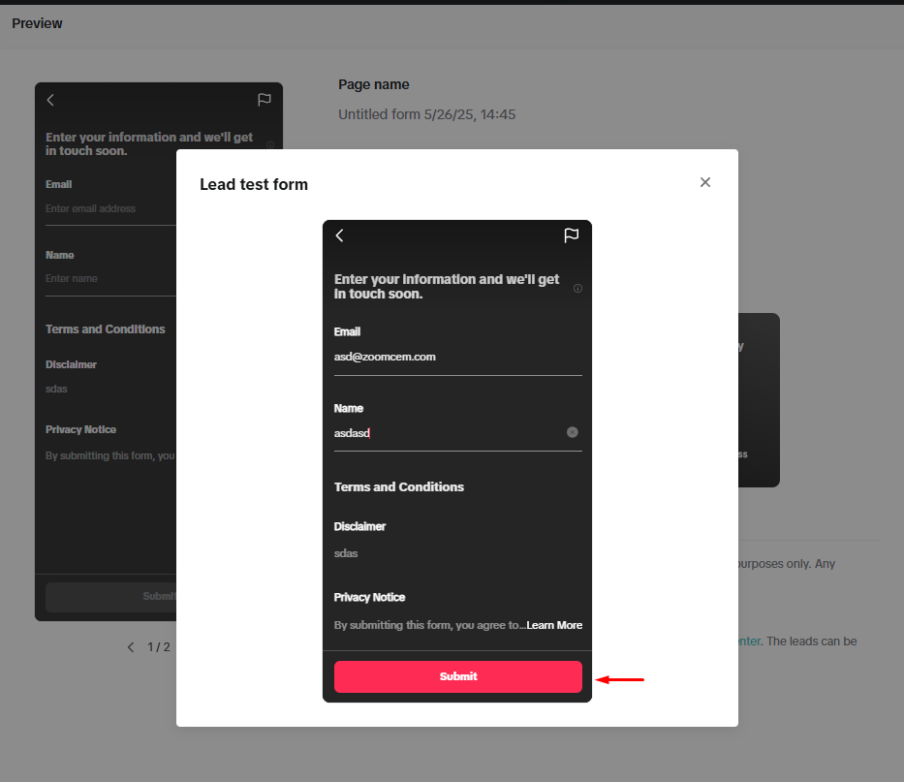Click the dark preview card behind the modal
The height and width of the screenshot is (782, 904).
(759, 399)
